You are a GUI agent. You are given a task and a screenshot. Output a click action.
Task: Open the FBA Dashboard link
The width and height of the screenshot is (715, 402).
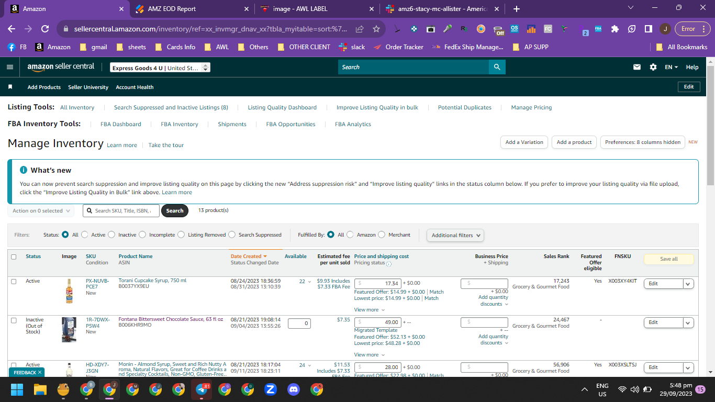121,124
